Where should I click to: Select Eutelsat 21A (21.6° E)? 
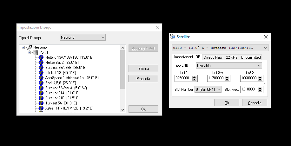click(62, 93)
